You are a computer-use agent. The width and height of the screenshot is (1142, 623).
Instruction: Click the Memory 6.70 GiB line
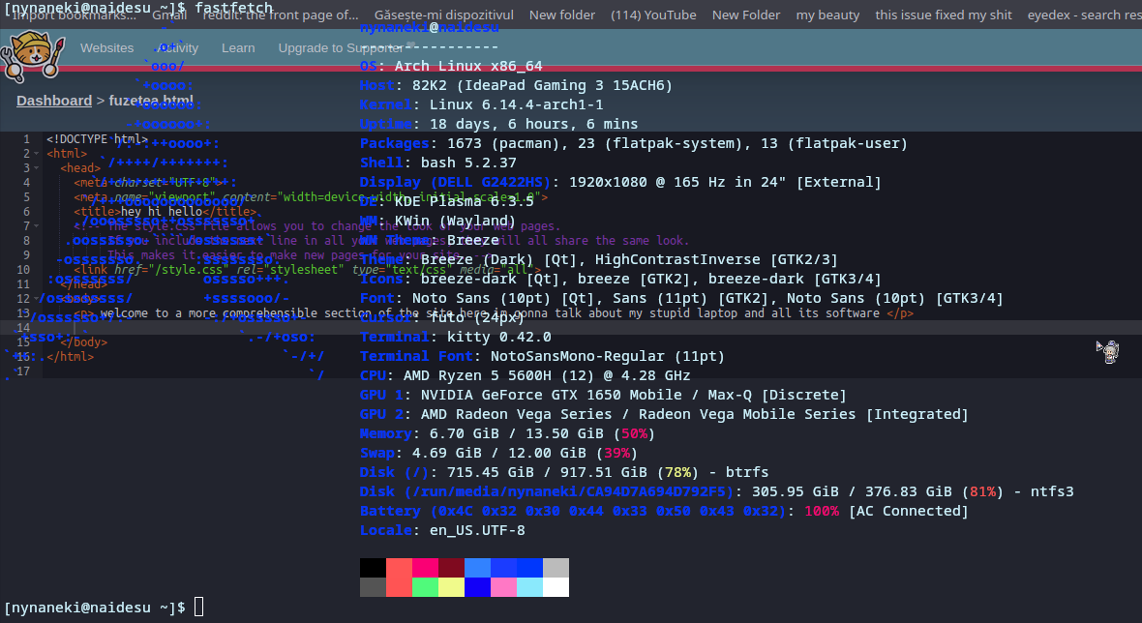[508, 433]
